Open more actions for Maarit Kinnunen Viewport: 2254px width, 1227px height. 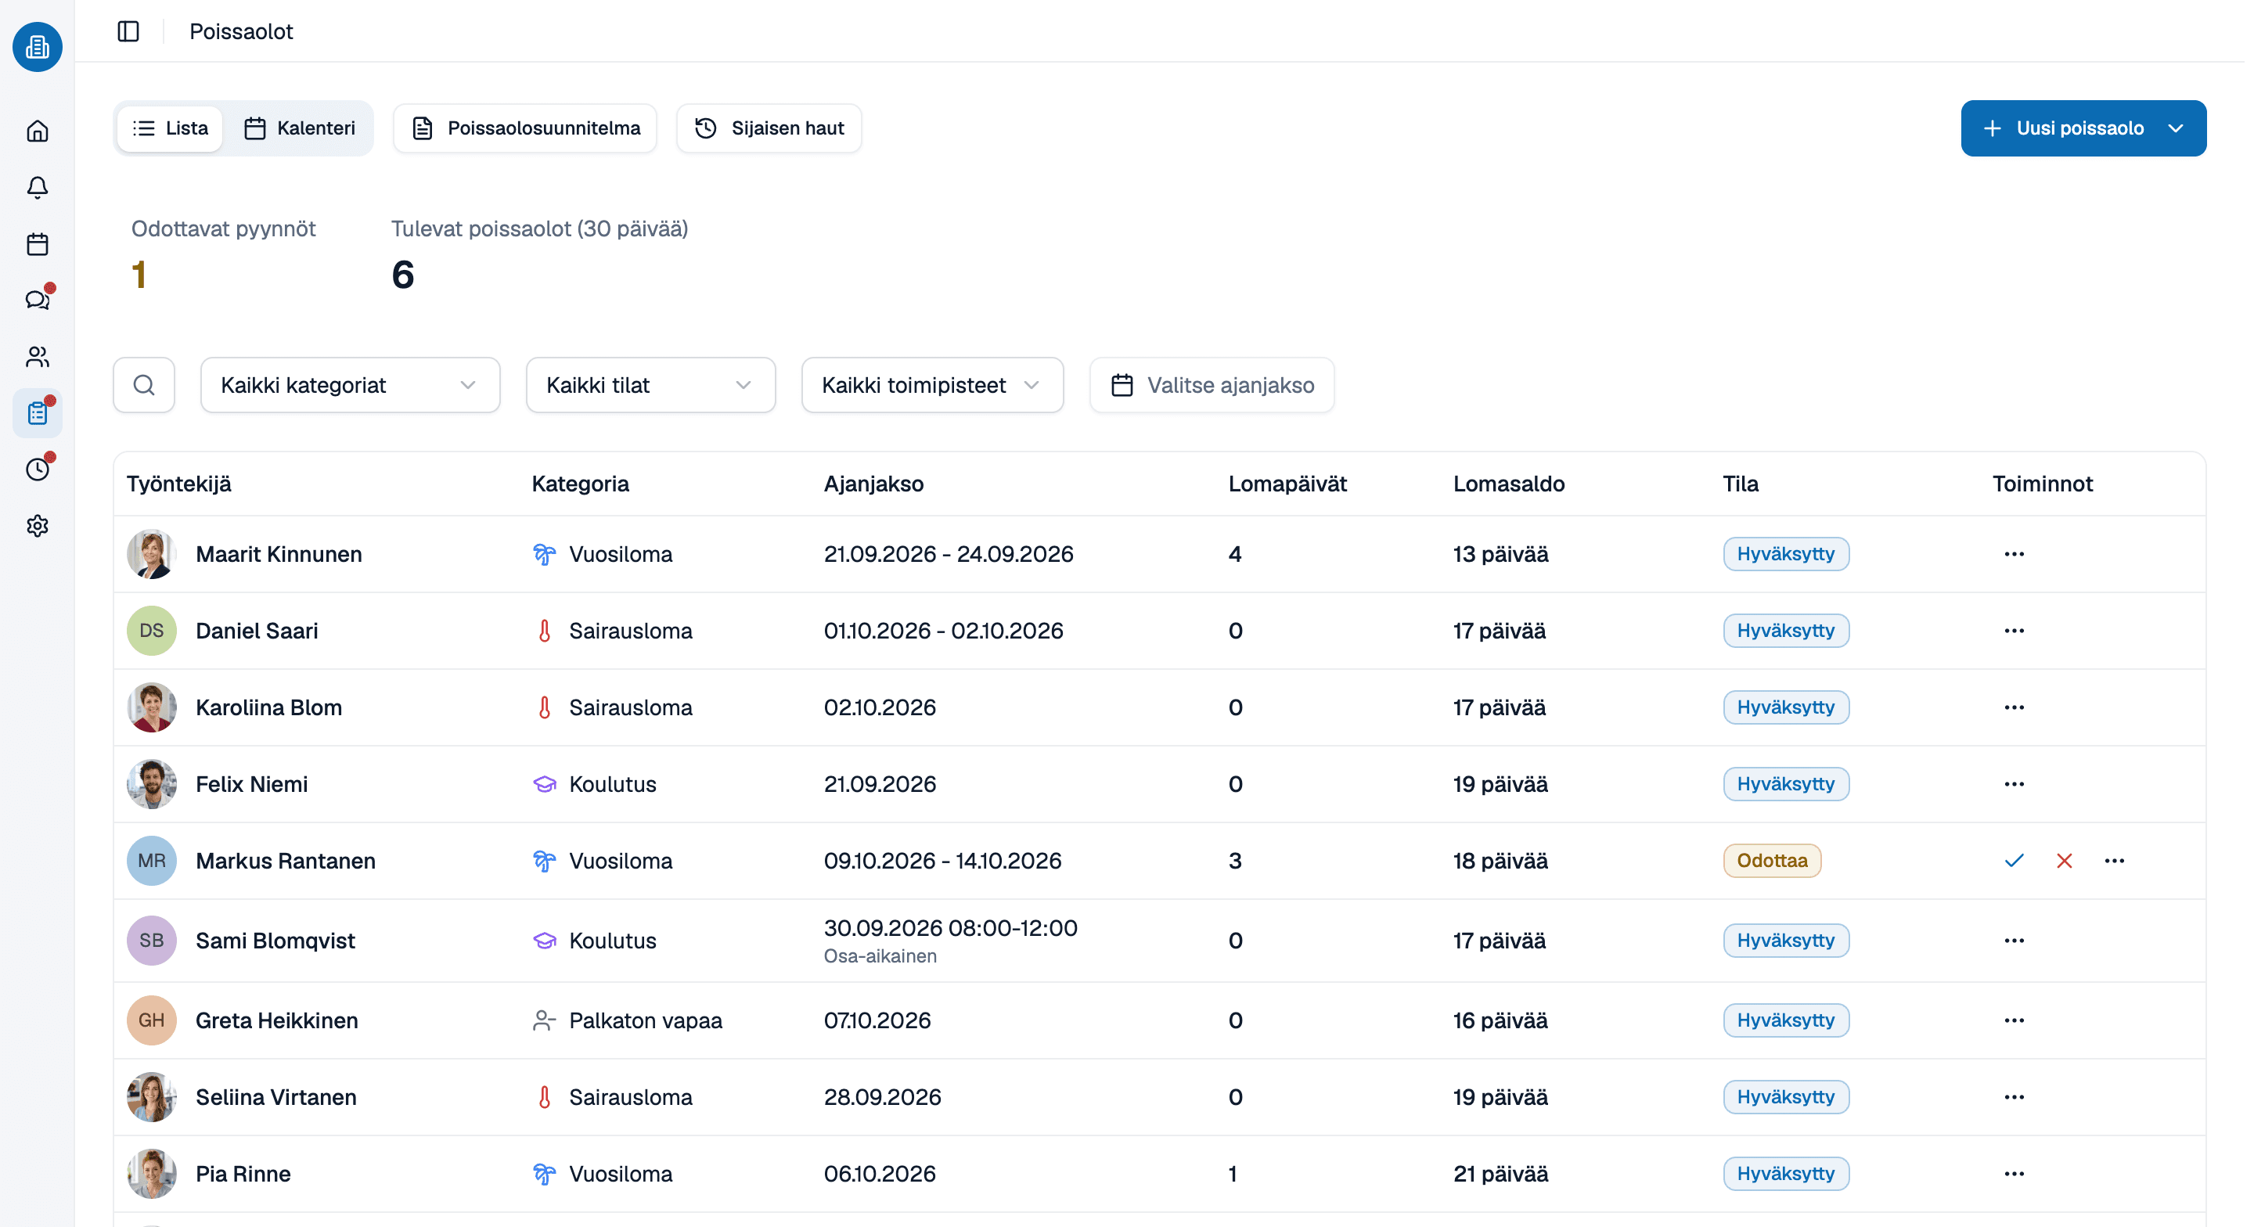(x=2015, y=554)
